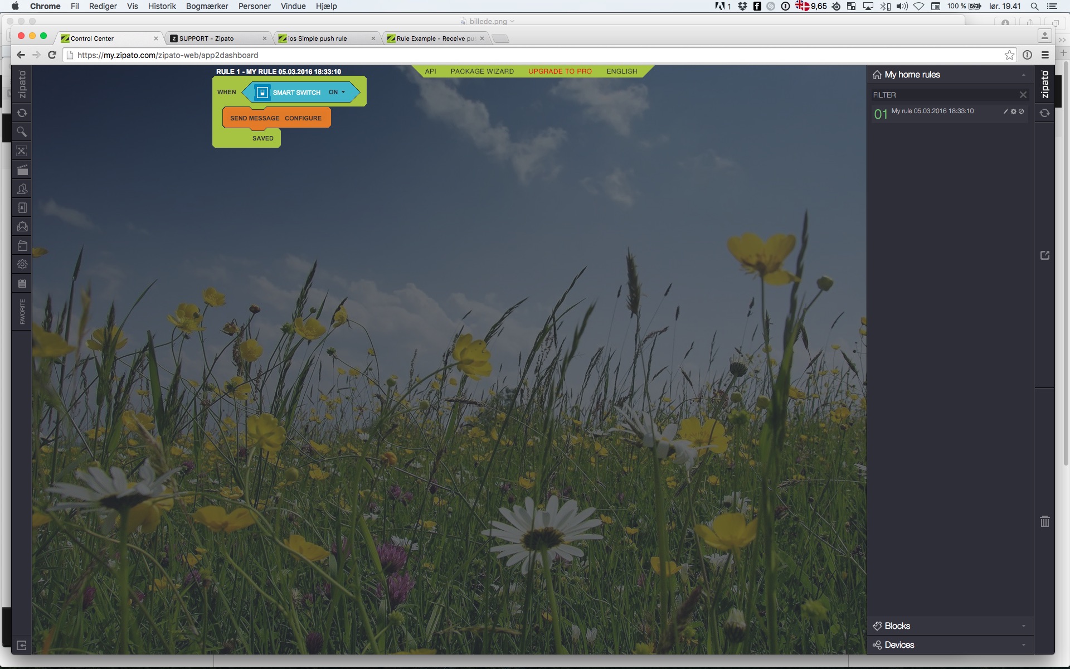Click the search magnifier in left sidebar
Viewport: 1070px width, 669px height.
coord(22,132)
